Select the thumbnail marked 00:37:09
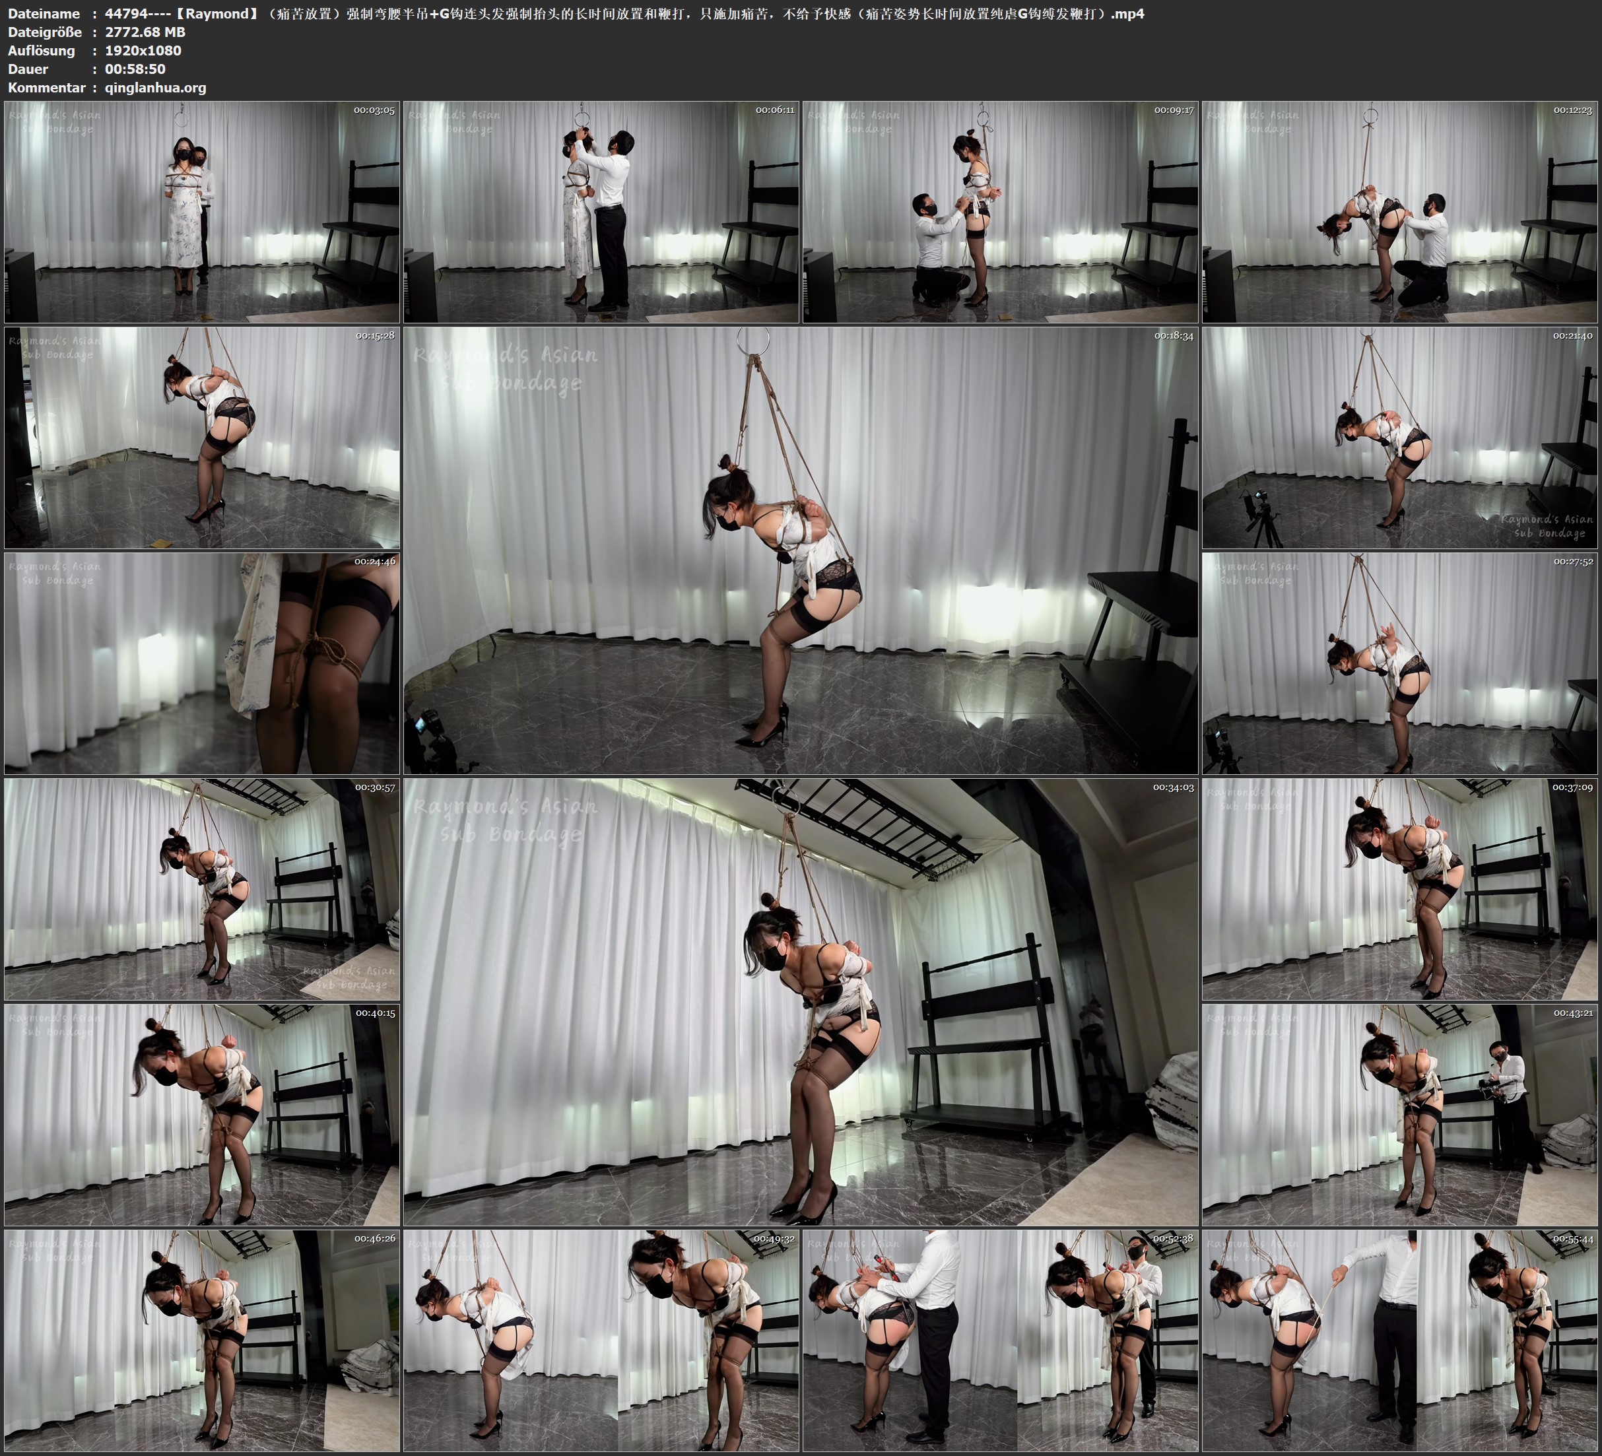Image resolution: width=1602 pixels, height=1456 pixels. (x=1399, y=888)
